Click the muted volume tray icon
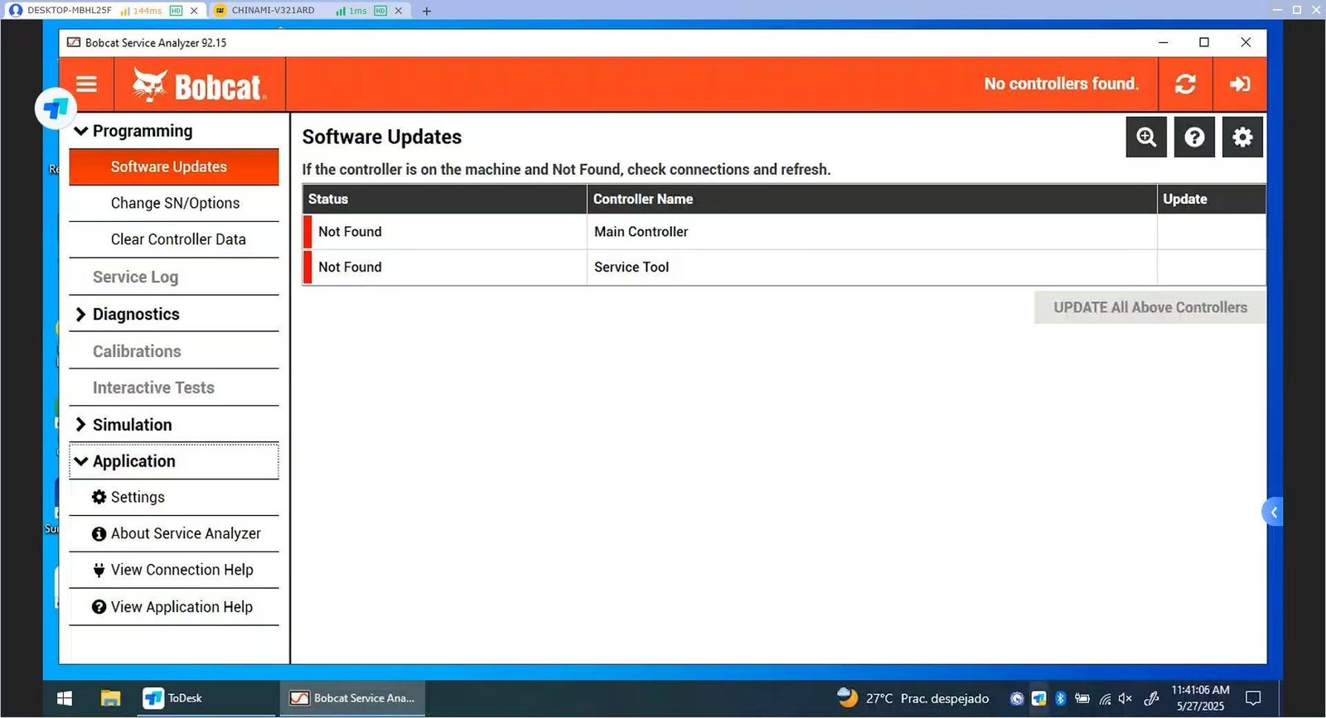This screenshot has width=1326, height=718. point(1125,698)
